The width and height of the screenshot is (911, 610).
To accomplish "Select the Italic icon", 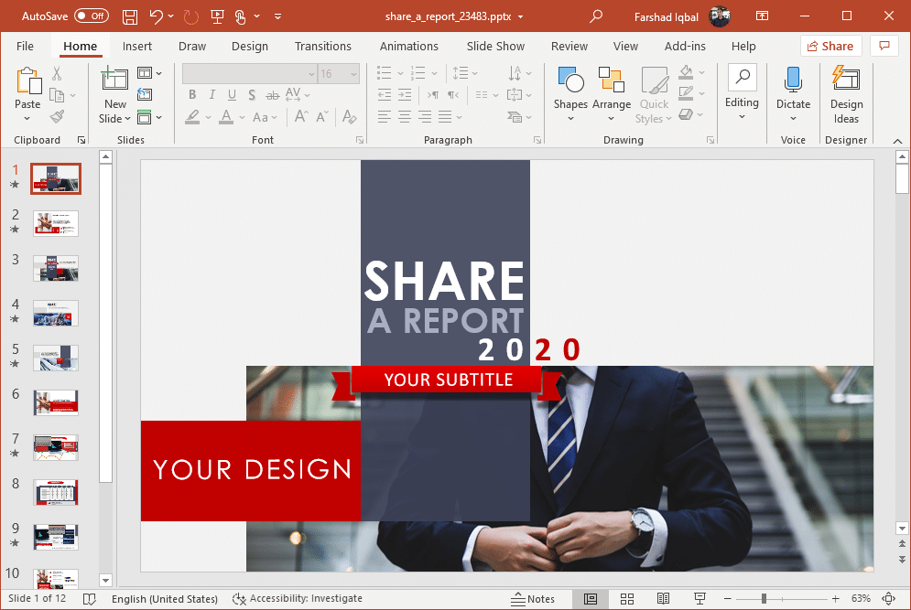I will tap(211, 94).
